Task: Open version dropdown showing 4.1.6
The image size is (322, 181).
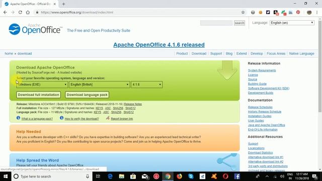Action: pyautogui.click(x=146, y=84)
